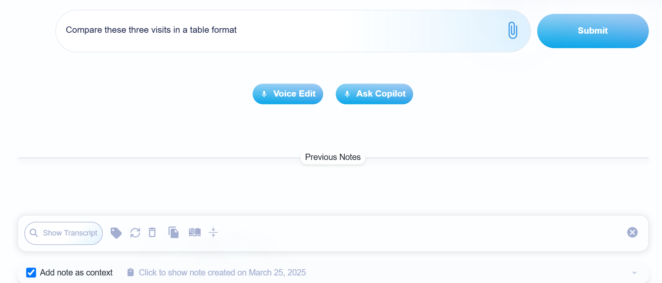Click the magnifier icon in Show Transcript
The height and width of the screenshot is (283, 662).
[34, 233]
